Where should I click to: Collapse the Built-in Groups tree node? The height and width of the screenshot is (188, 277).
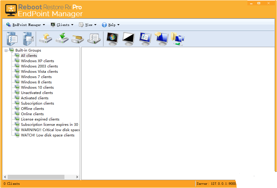6,50
